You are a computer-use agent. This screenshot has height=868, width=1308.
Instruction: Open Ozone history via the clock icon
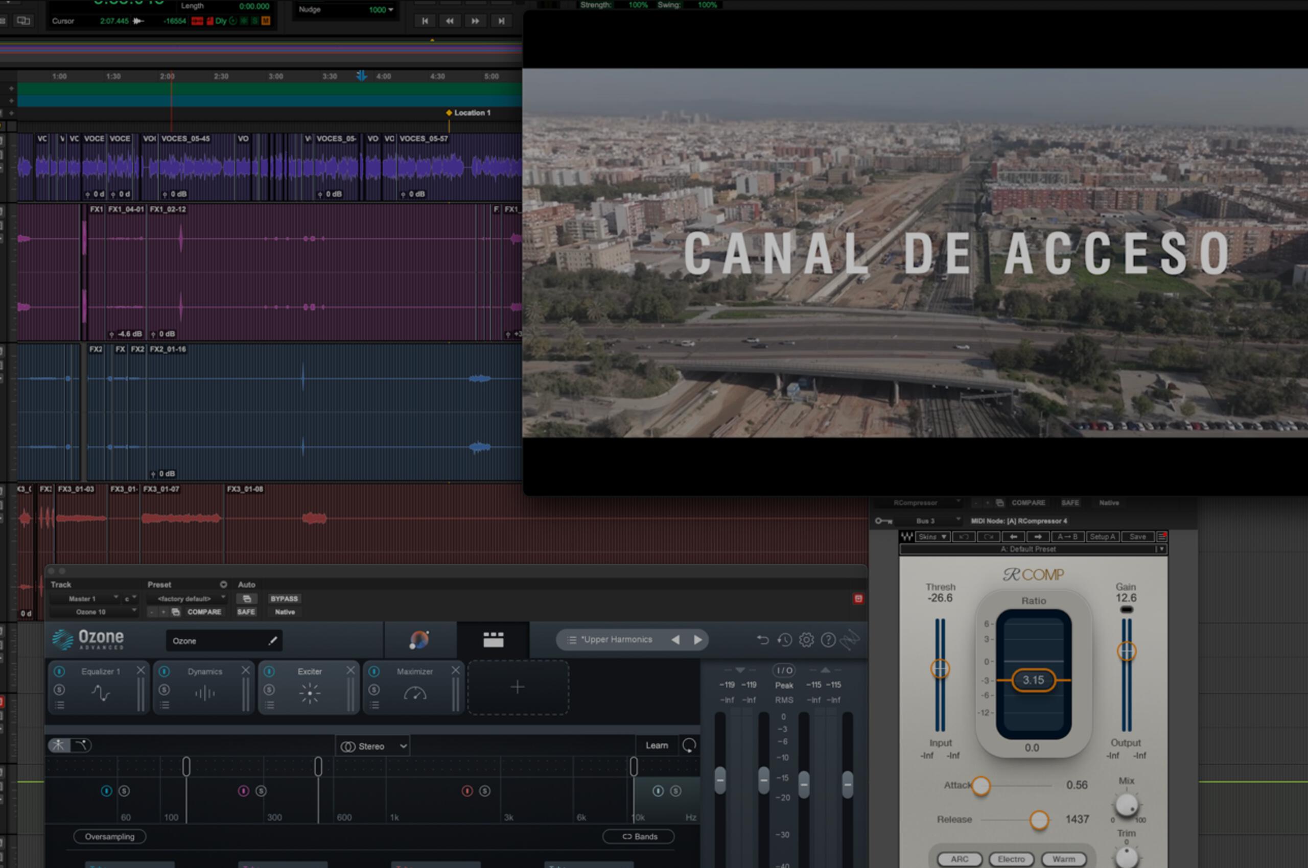(784, 639)
